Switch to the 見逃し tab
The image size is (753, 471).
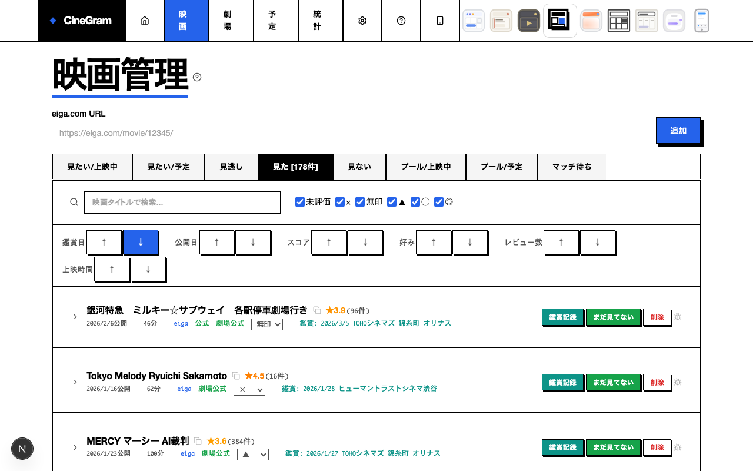[231, 167]
